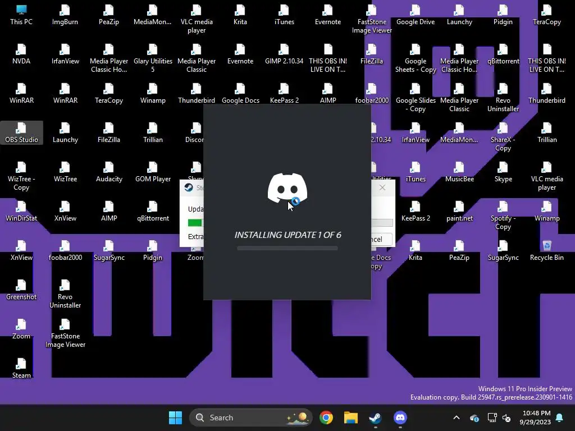Select the WizTree - Copy shortcut
This screenshot has height=431, width=575.
point(21,176)
